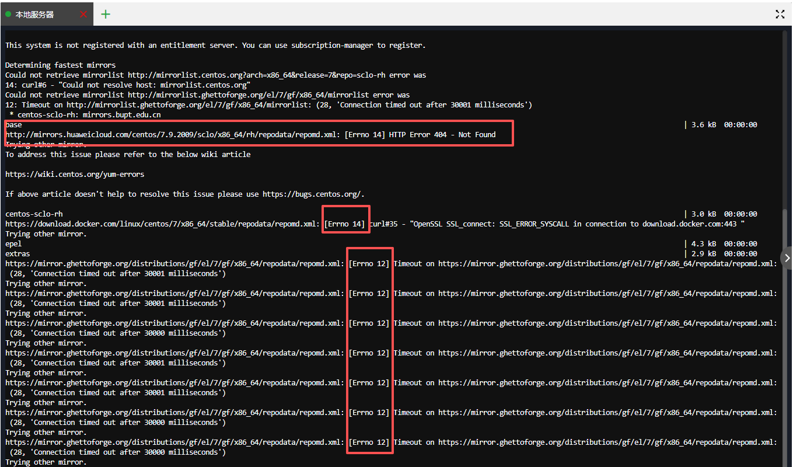Click the red X on the server tab
Viewport: 793px width, 467px height.
click(x=83, y=15)
